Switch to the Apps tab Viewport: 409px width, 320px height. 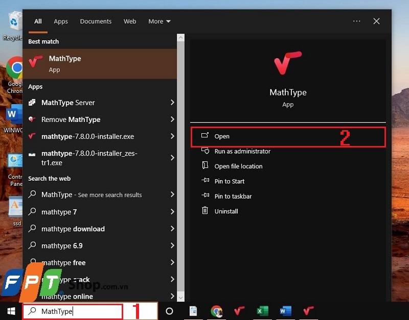click(x=61, y=21)
